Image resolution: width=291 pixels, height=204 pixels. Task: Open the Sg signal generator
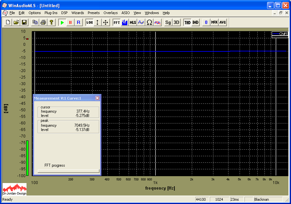[x=168, y=22]
